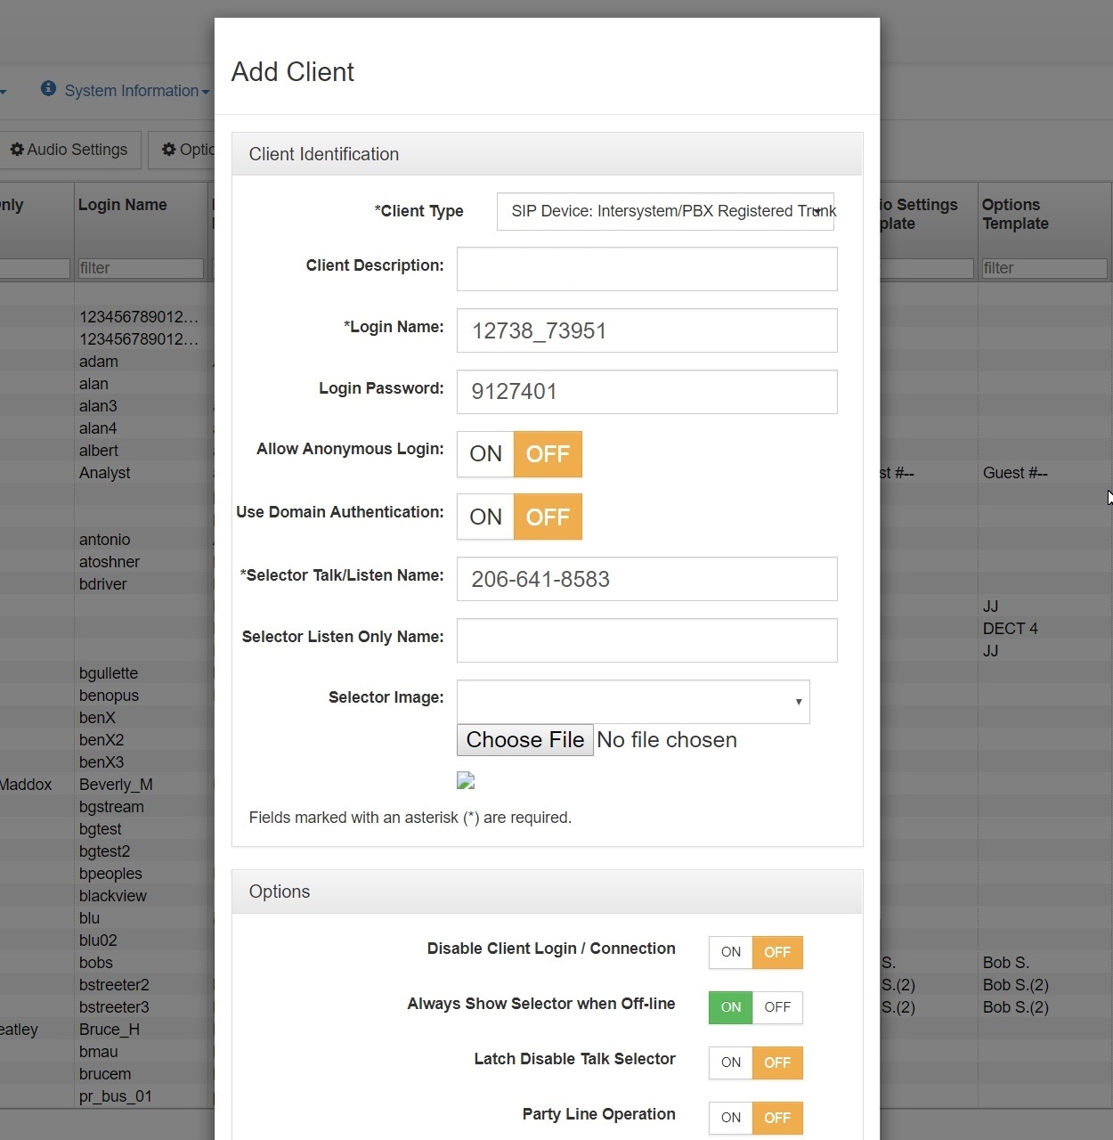
Task: Enable Disable Client Login / Connection
Action: (730, 952)
